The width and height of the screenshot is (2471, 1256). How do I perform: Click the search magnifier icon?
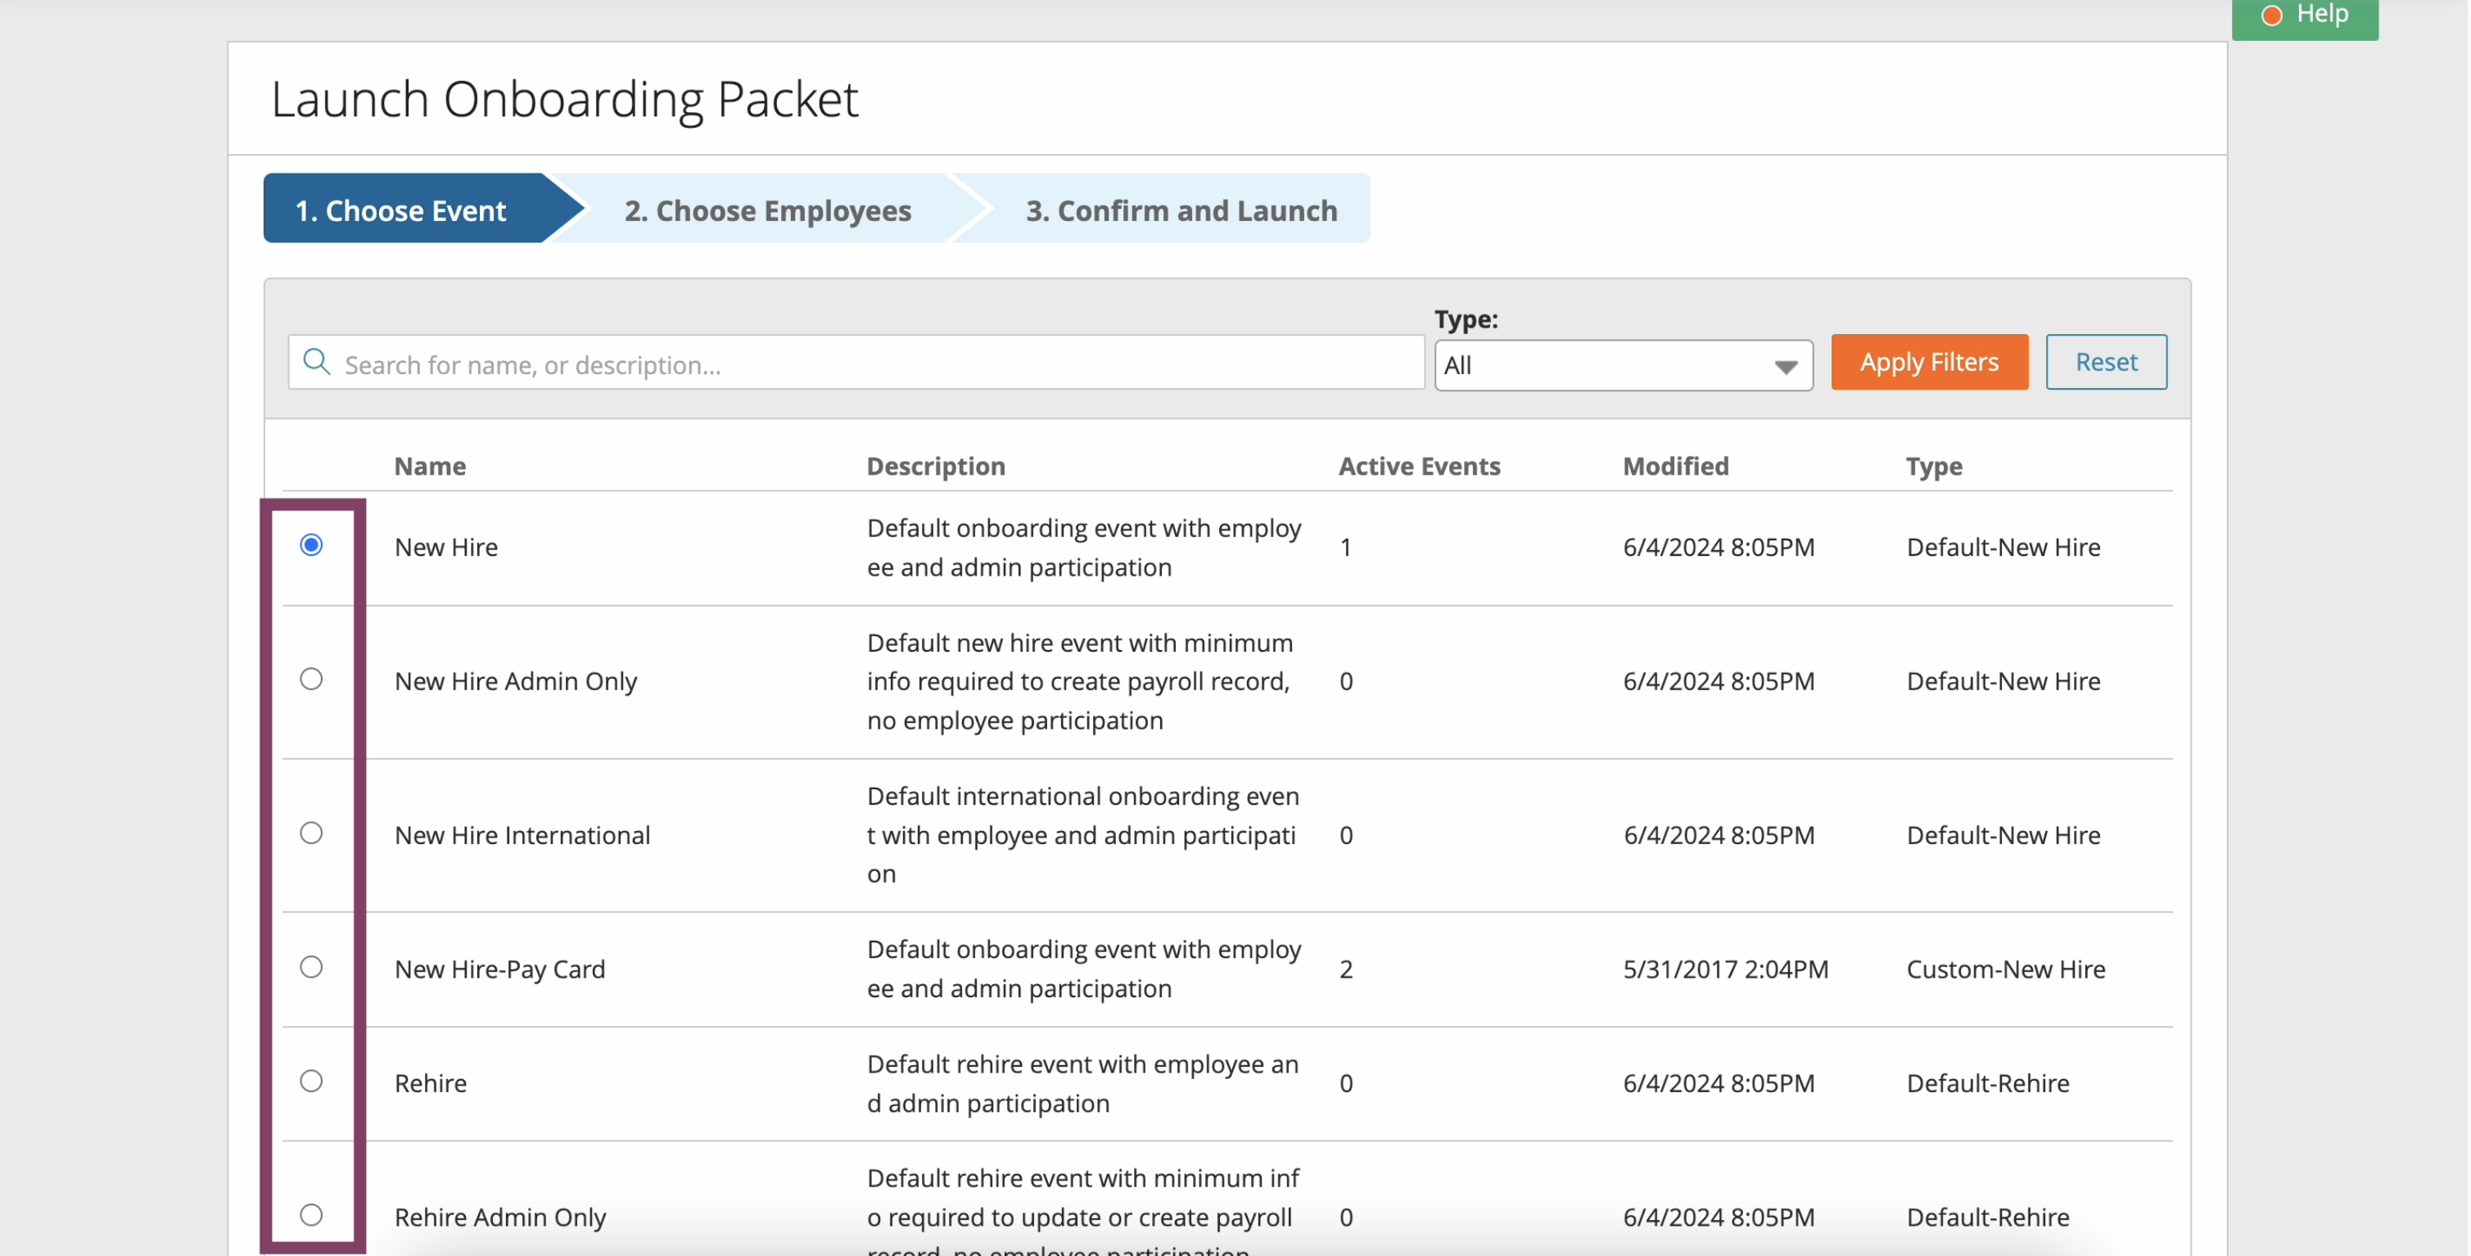tap(317, 362)
